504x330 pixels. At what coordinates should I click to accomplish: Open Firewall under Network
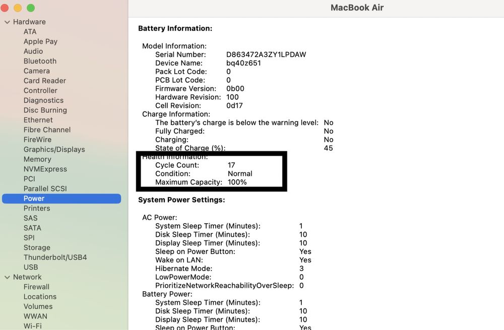click(36, 287)
